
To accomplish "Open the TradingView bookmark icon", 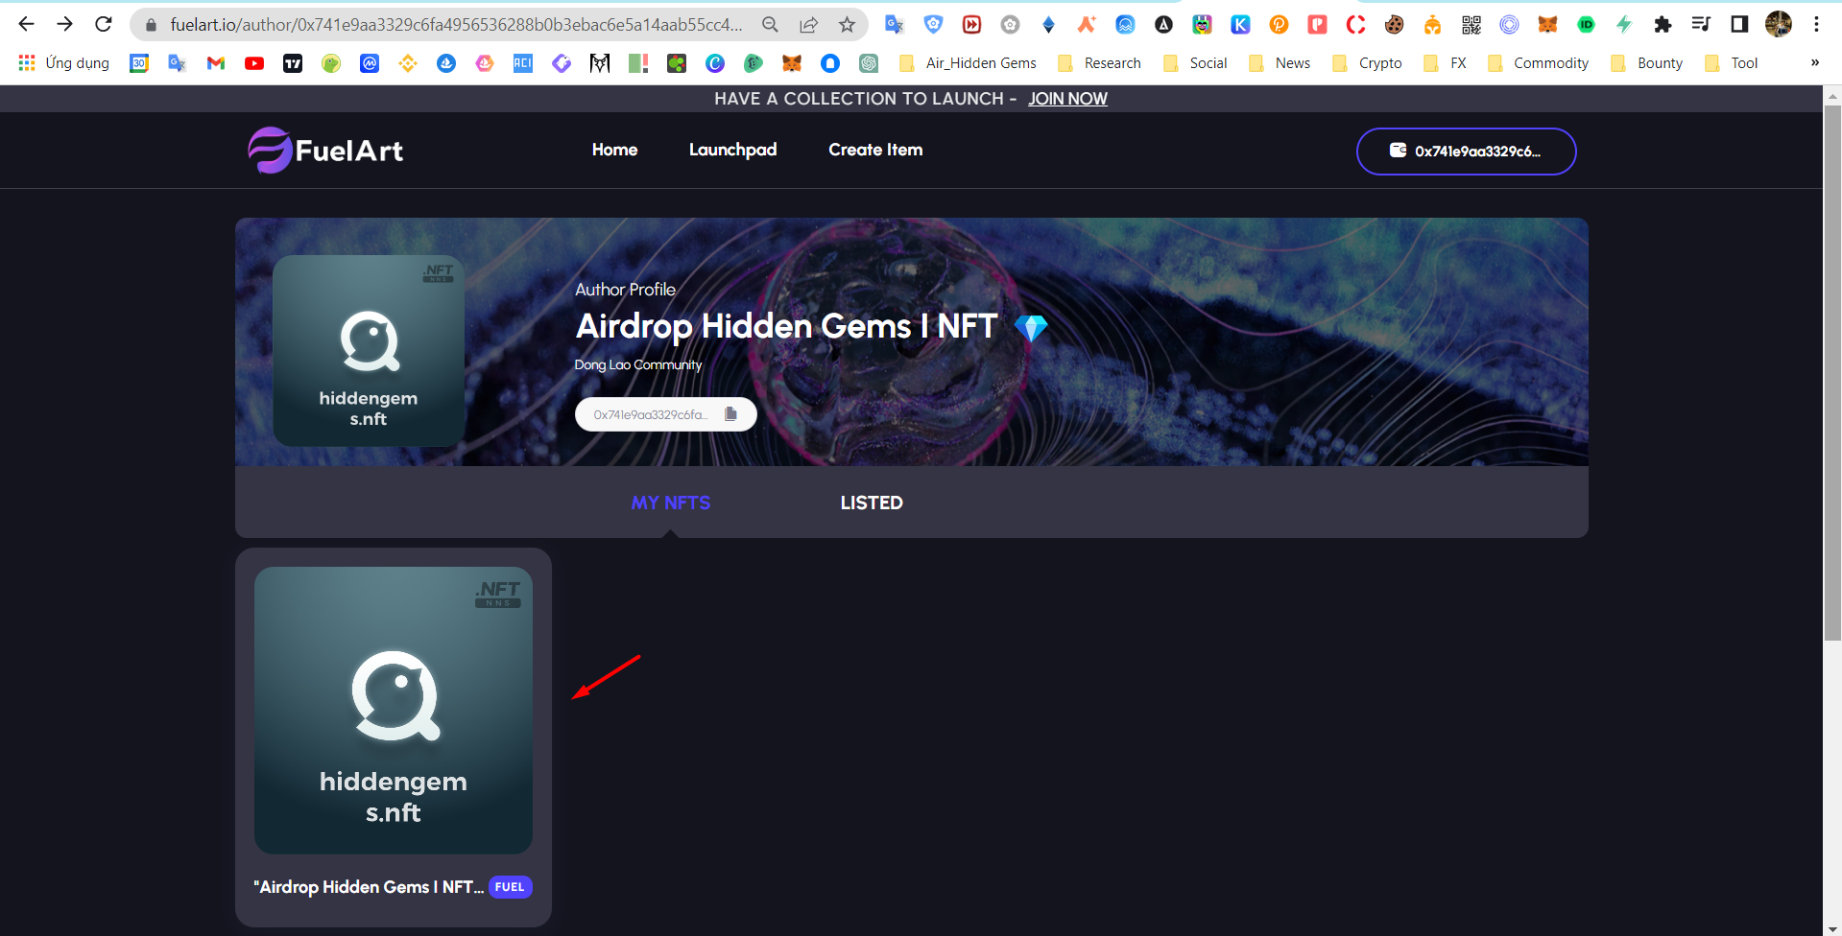I will [x=293, y=63].
